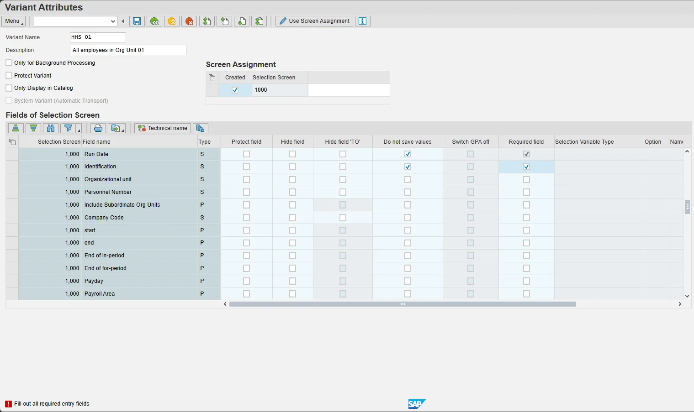694x412 pixels.
Task: Enable Only for Background Processing
Action: coord(9,63)
